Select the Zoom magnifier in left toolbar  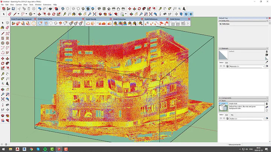[3, 94]
